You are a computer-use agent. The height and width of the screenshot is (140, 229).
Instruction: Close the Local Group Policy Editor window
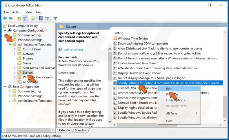221,5
